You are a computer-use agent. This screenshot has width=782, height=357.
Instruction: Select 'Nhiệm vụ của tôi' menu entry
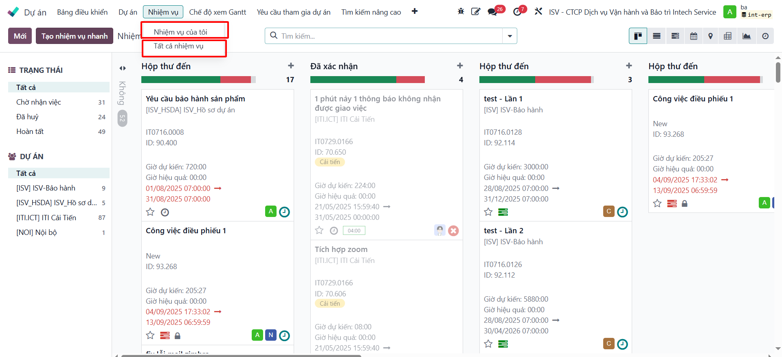click(180, 32)
